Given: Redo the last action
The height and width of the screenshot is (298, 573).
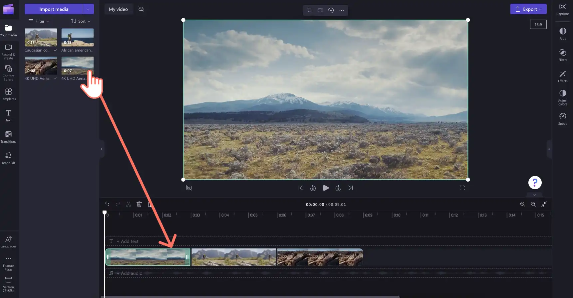Looking at the screenshot, I should click(118, 204).
